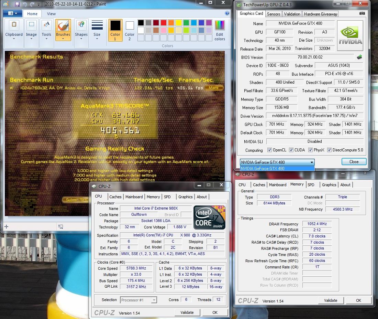Click the Paint application icon in title bar

(x=6, y=4)
